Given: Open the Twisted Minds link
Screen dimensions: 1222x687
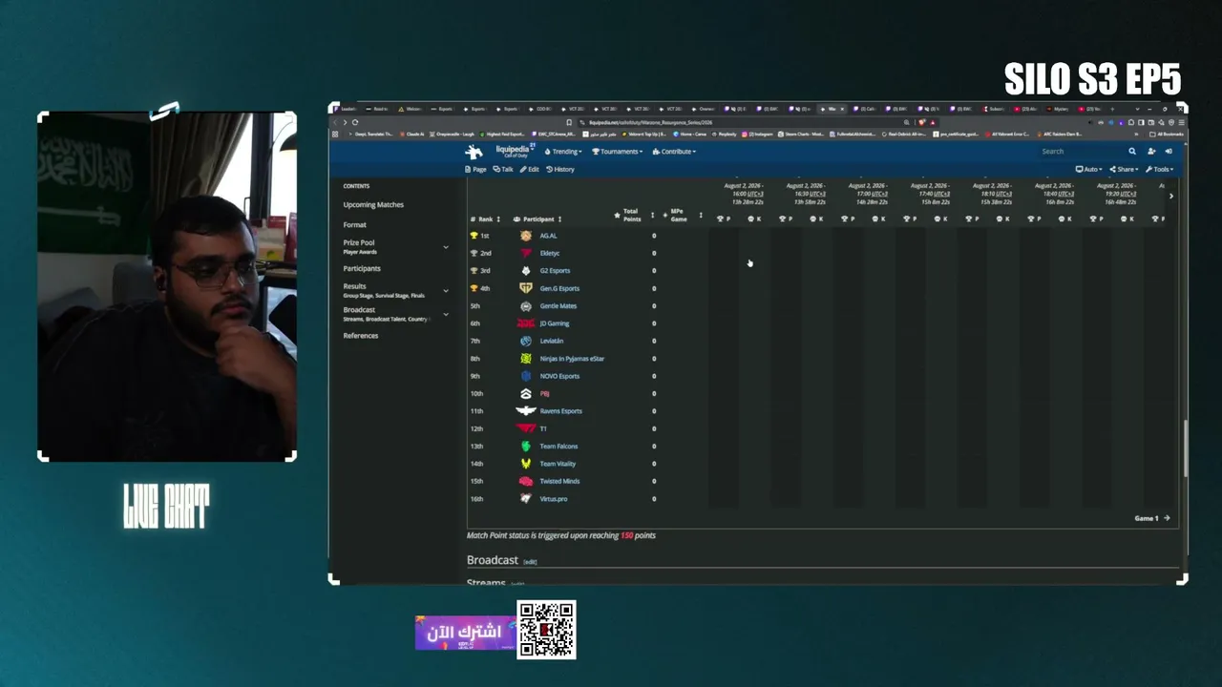Looking at the screenshot, I should point(559,482).
